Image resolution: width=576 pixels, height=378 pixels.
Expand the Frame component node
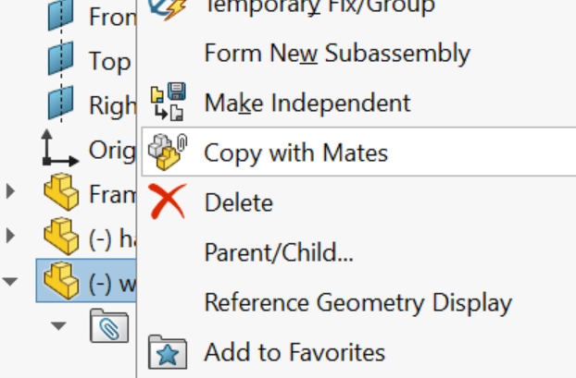pyautogui.click(x=11, y=191)
